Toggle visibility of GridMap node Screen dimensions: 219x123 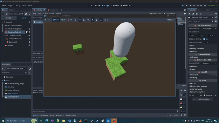[x=30, y=45]
